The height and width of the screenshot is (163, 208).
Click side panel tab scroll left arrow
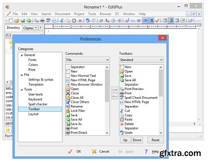coord(36,28)
